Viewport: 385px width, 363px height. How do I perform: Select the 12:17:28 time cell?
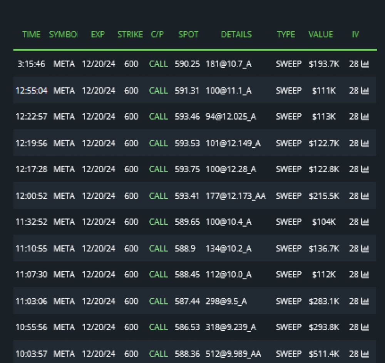32,169
